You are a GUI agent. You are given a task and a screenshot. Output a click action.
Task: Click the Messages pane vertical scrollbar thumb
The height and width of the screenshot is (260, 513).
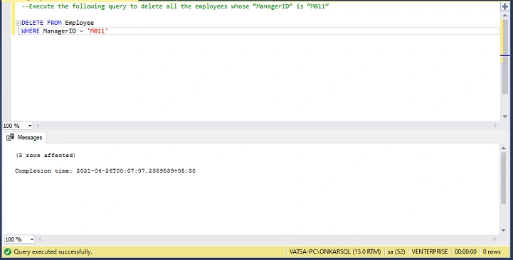[x=504, y=178]
